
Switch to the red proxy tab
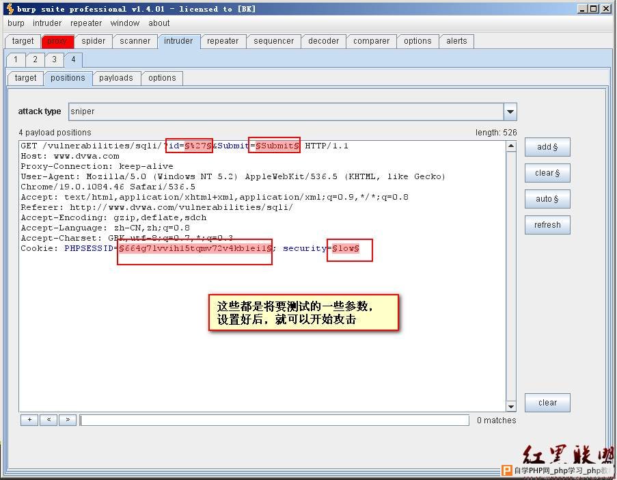(57, 41)
